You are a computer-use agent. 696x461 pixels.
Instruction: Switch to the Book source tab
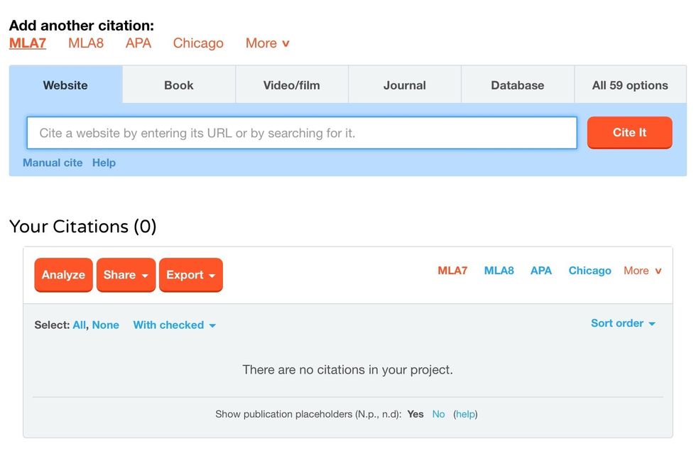pyautogui.click(x=179, y=85)
